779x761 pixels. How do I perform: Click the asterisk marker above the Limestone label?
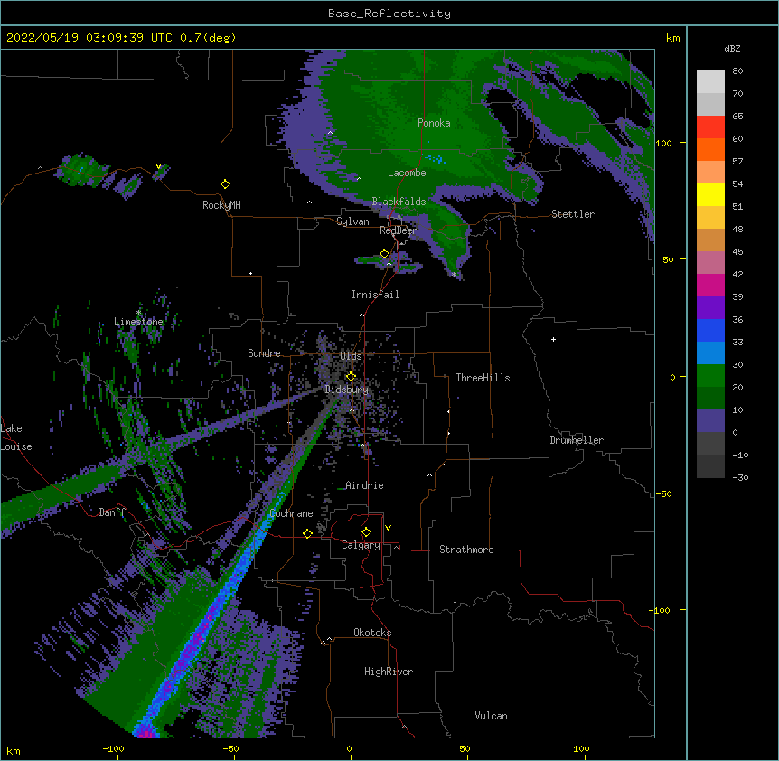[x=138, y=313]
